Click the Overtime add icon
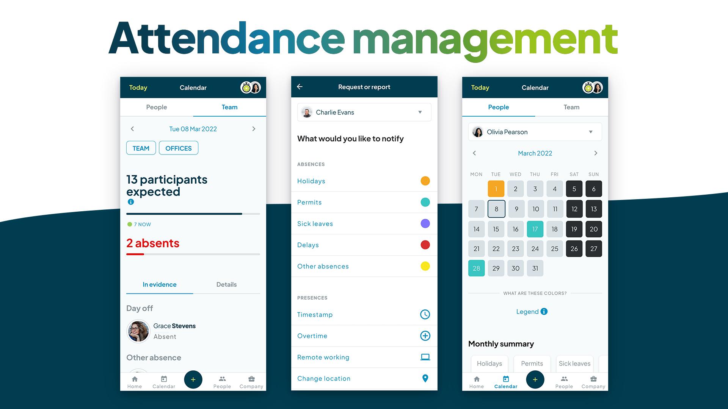Image resolution: width=728 pixels, height=409 pixels. pyautogui.click(x=425, y=335)
